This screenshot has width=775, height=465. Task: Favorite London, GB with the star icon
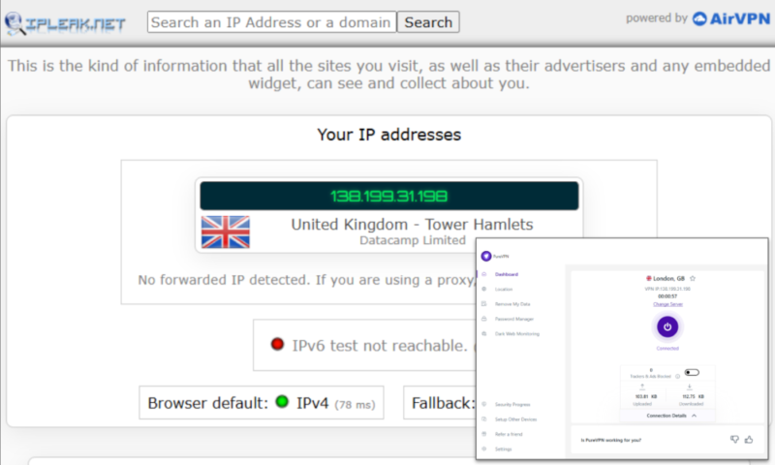tap(693, 278)
